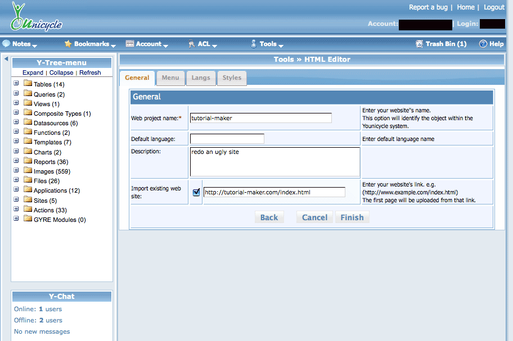
Task: Open the Trash Bin icon
Action: coord(419,44)
